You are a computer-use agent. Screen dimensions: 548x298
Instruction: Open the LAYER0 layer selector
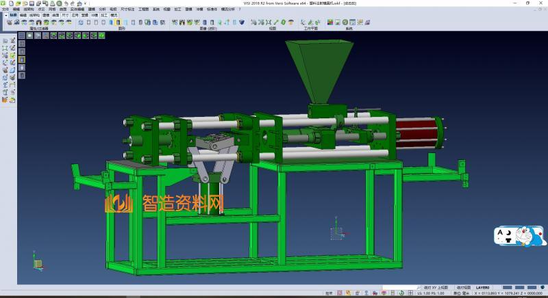483,288
